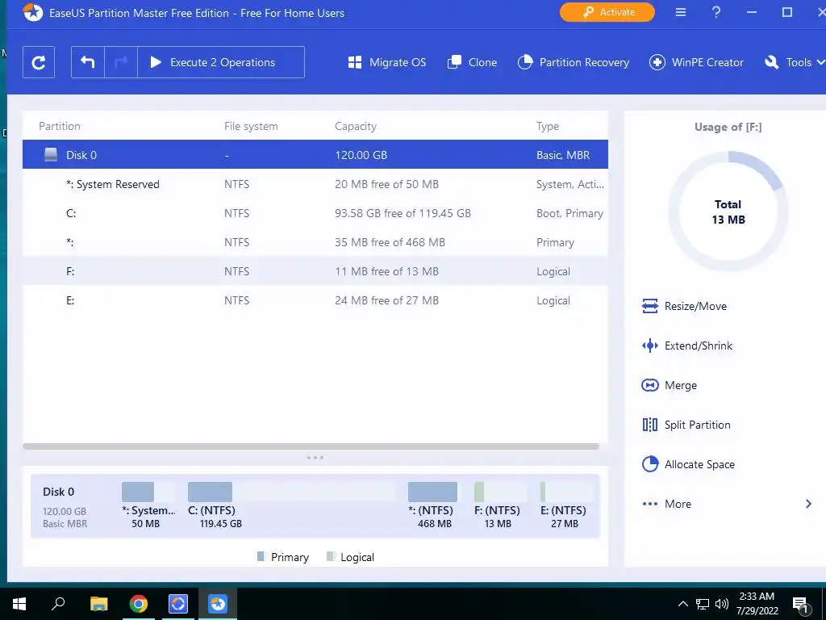Expand the More operations list
Viewport: 826px width, 620px height.
(x=727, y=504)
